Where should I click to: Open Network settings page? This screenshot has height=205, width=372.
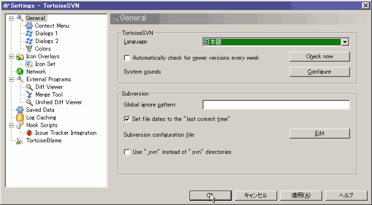[x=36, y=72]
